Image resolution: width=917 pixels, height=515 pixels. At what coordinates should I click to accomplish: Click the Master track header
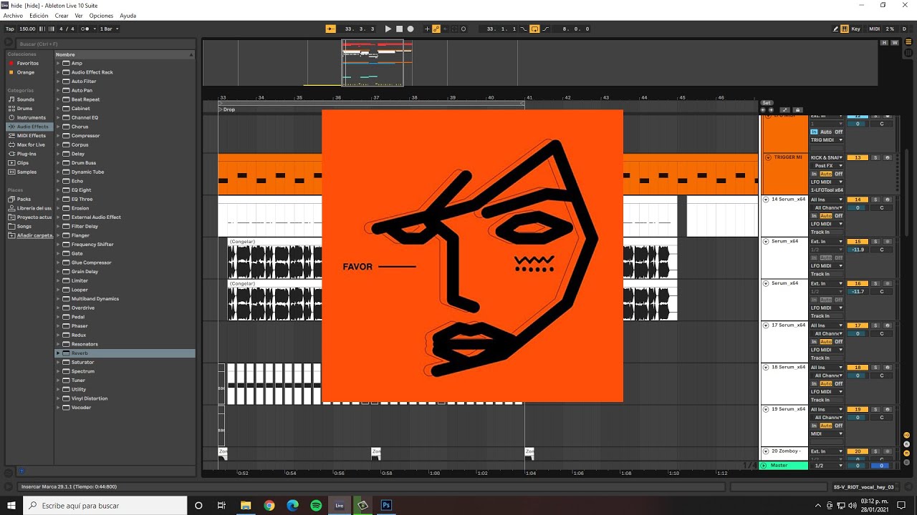[x=784, y=465]
